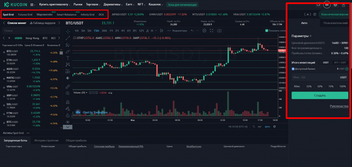Click the zoom-in magnifier tool
This screenshot has width=352, height=167.
click(x=68, y=93)
